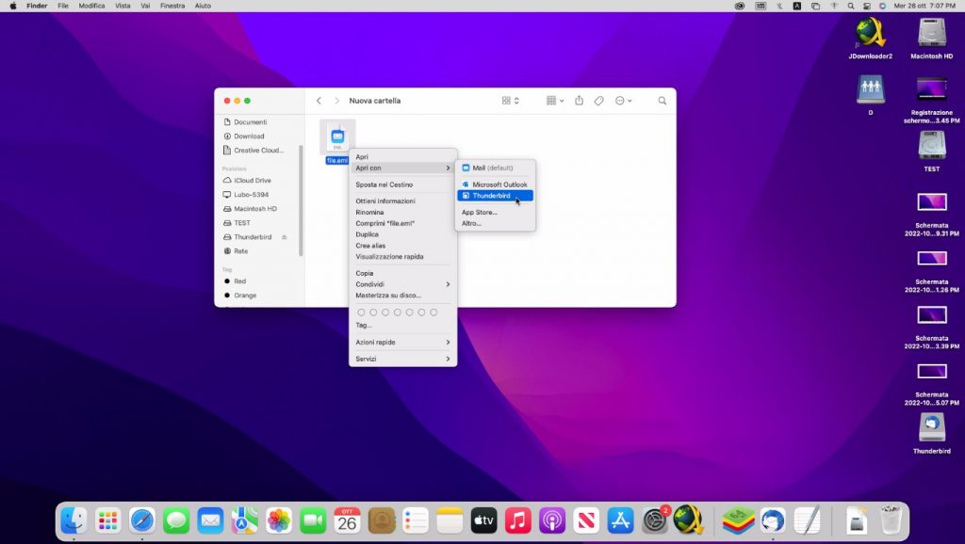
Task: Eject the Thunderbird volume in sidebar
Action: (285, 237)
